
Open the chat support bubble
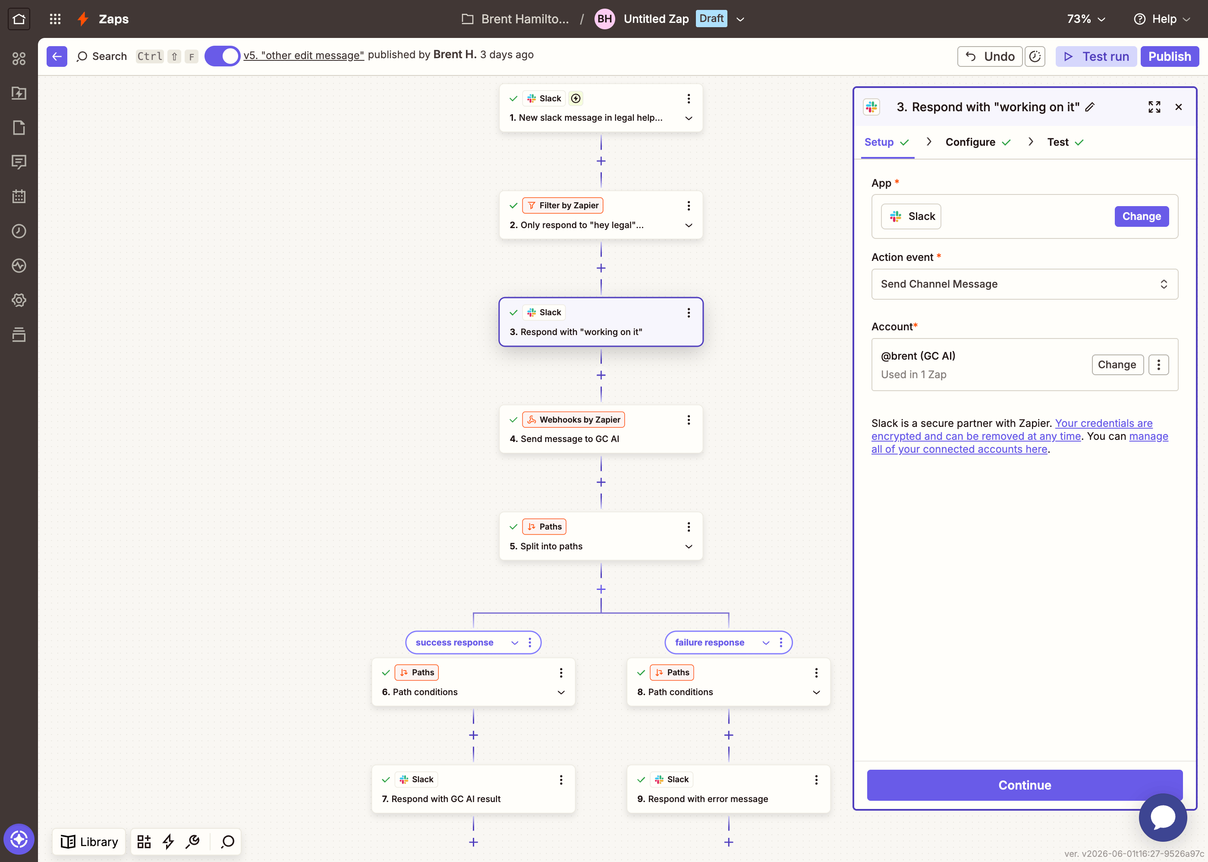point(1163,818)
